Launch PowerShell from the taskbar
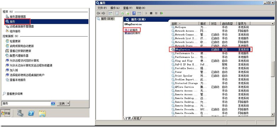The image size is (277, 127). pyautogui.click(x=31, y=114)
